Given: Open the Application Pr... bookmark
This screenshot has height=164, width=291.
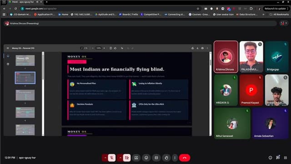Looking at the screenshot, I should pyautogui.click(x=45, y=14).
